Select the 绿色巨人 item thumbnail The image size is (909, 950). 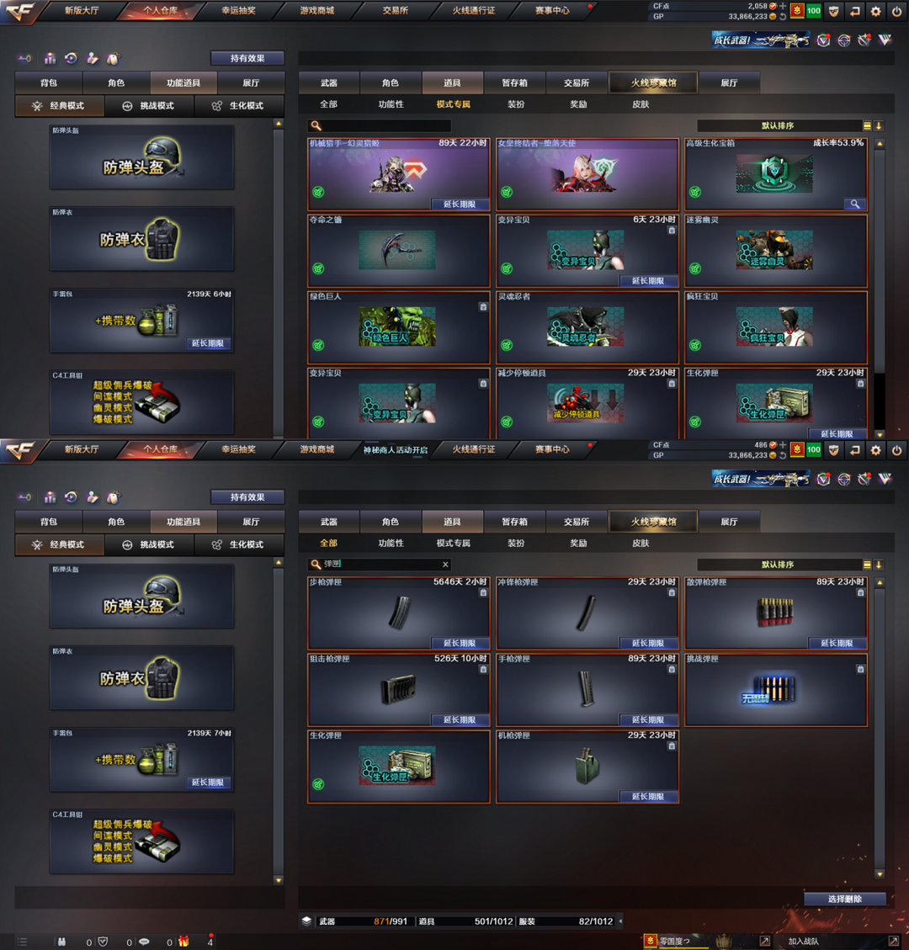pos(397,326)
